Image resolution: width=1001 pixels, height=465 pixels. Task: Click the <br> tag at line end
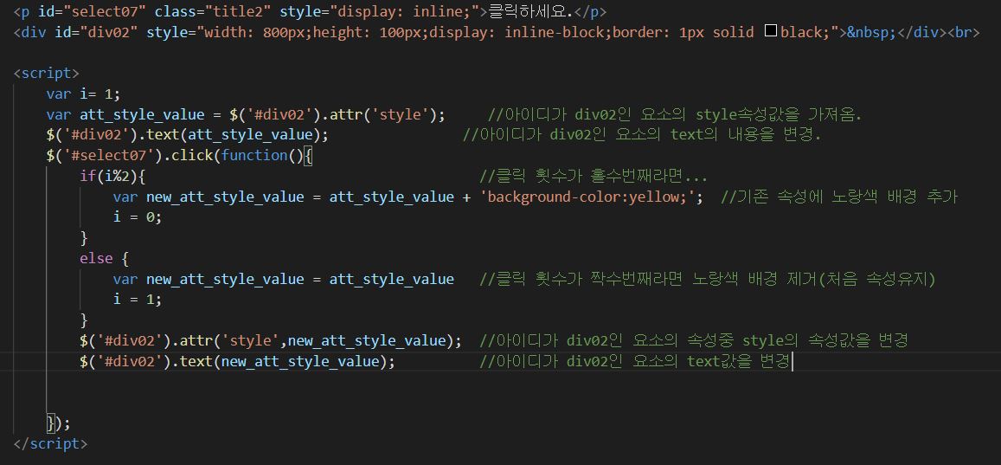point(963,32)
